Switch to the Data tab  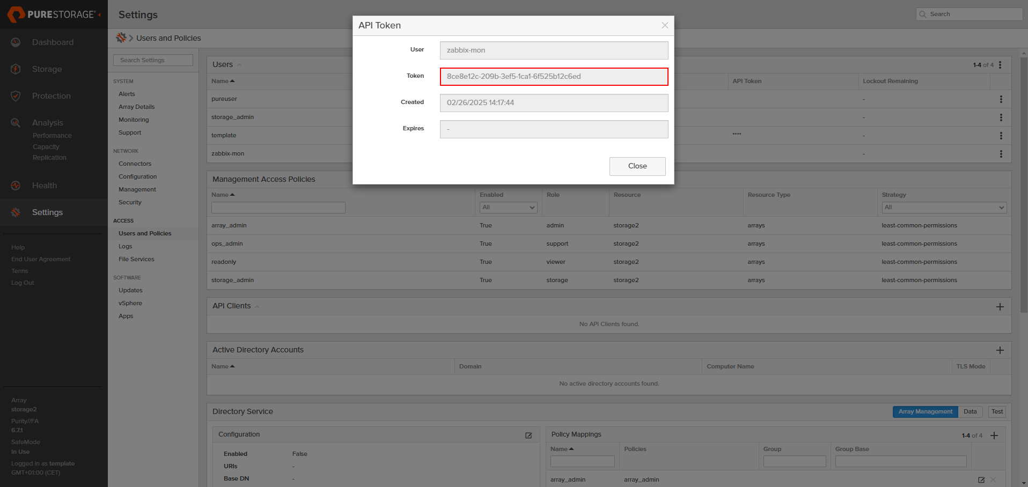(x=970, y=412)
